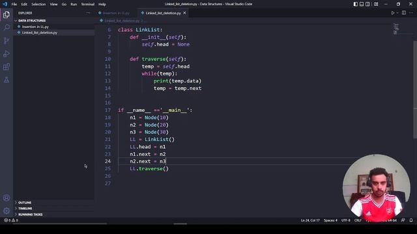The image size is (417, 234).
Task: Close the Linked_list_deletion.py tab
Action: pos(184,13)
